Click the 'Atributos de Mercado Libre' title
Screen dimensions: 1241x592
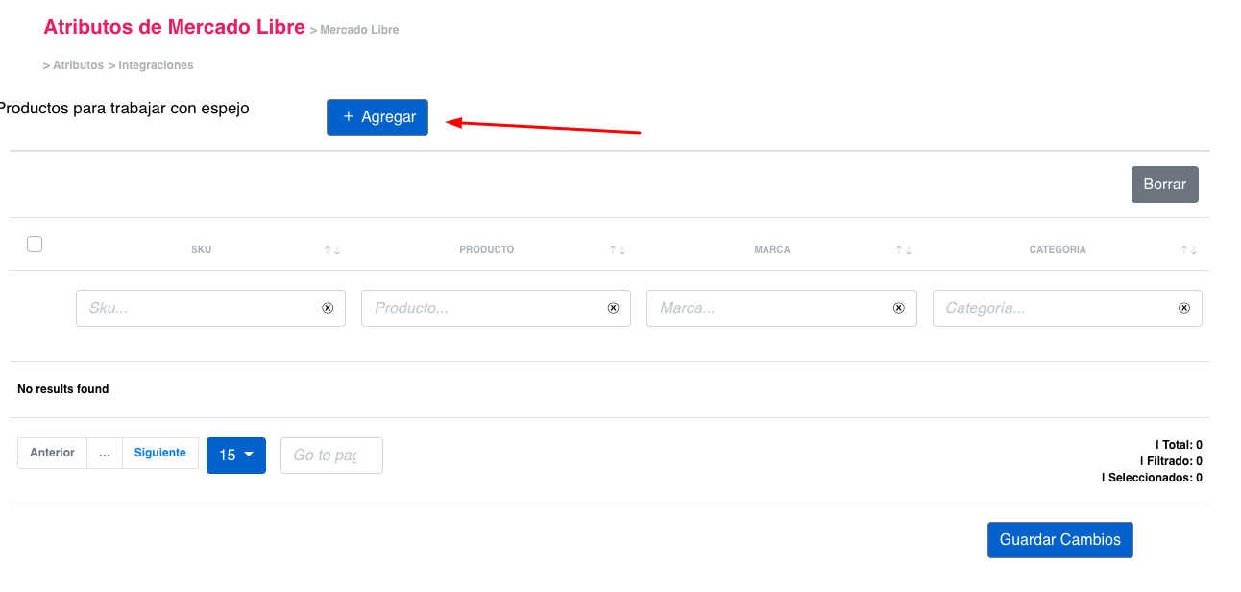point(174,28)
